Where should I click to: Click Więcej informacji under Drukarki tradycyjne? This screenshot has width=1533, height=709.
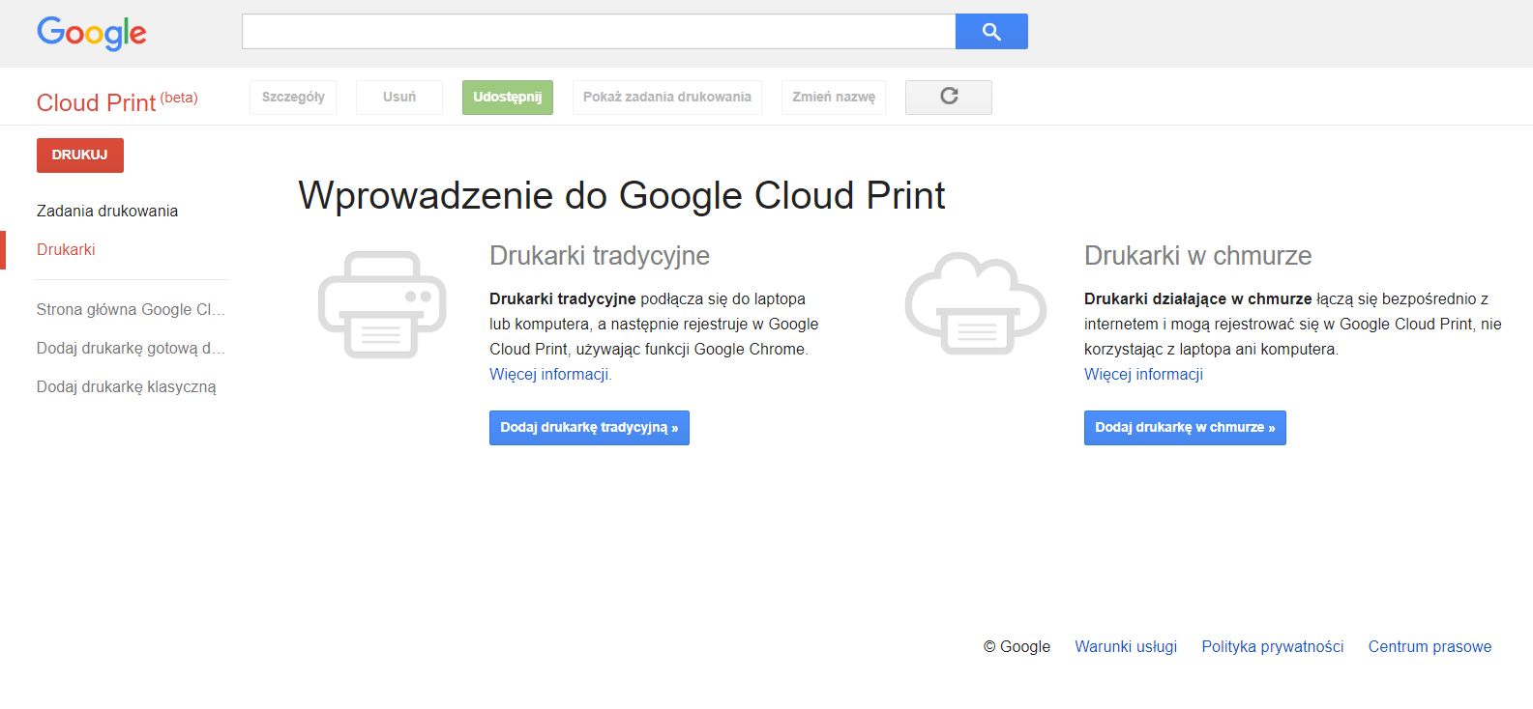[x=550, y=374]
